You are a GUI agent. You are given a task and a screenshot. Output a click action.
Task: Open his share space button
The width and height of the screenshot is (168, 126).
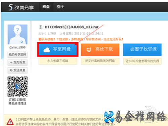point(17,54)
